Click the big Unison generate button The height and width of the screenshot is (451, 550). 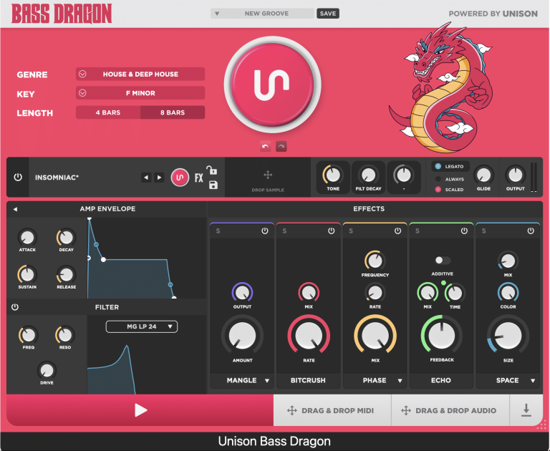click(273, 84)
